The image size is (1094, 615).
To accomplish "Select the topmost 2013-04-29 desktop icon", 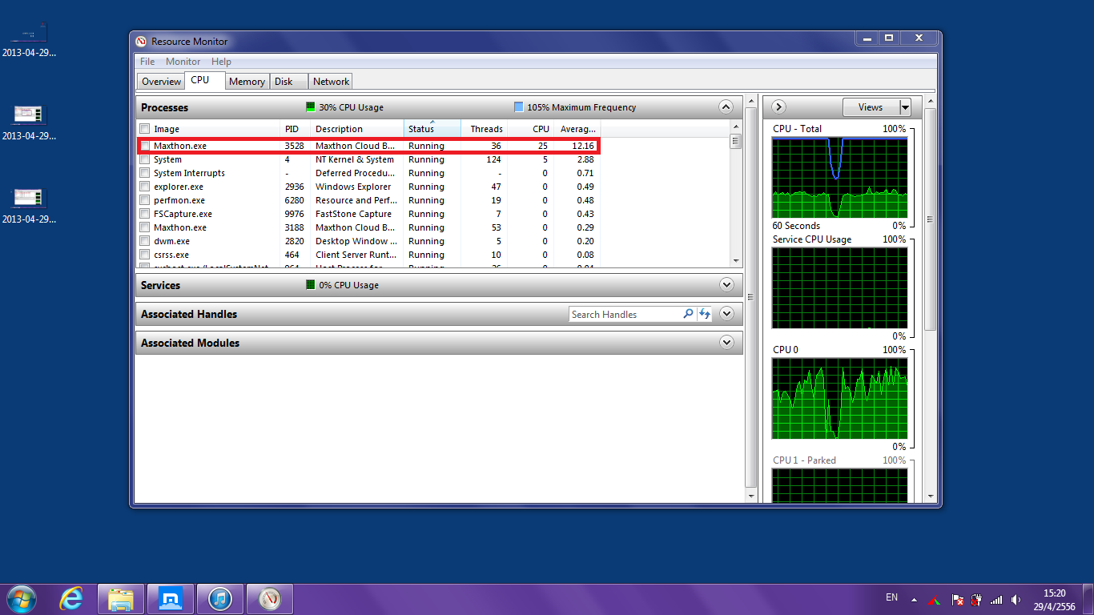I will coord(30,39).
